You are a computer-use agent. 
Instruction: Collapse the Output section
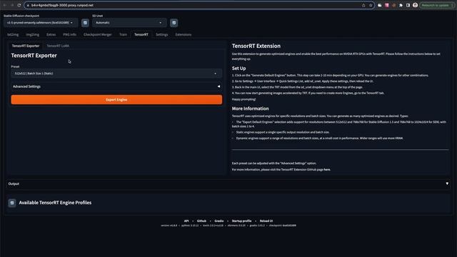point(228,184)
